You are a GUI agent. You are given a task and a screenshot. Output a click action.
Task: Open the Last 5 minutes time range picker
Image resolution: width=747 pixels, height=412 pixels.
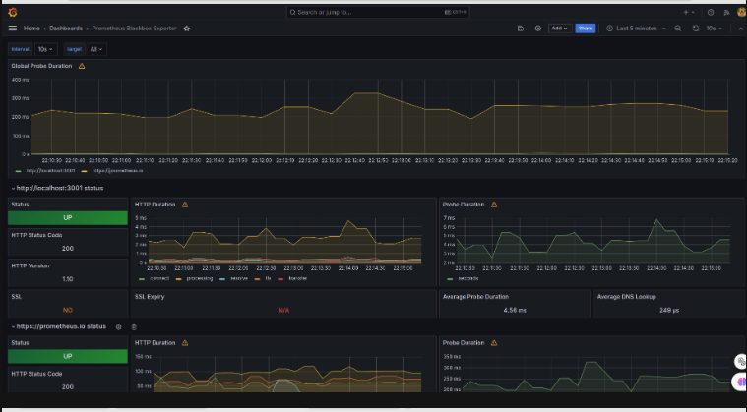coord(636,29)
